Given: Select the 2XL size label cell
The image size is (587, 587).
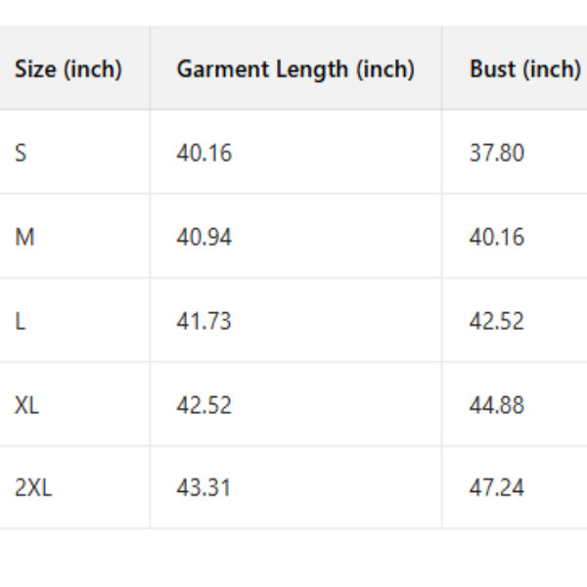Looking at the screenshot, I should (33, 487).
